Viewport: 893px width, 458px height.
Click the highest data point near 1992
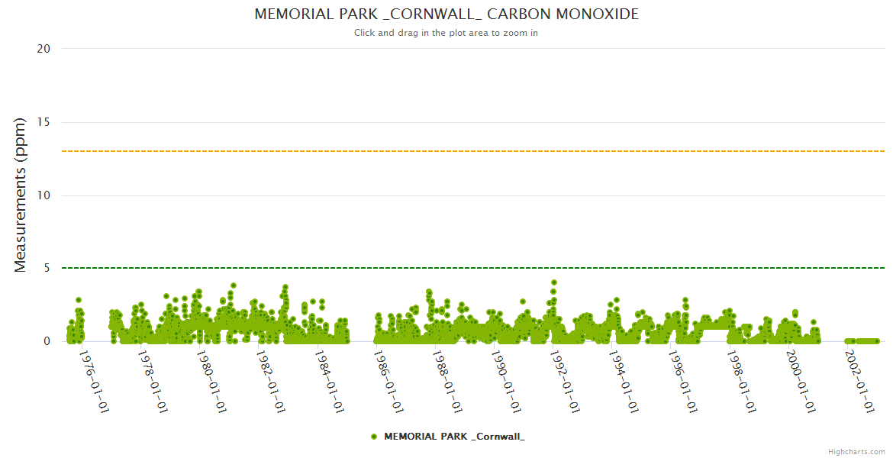[x=554, y=282]
